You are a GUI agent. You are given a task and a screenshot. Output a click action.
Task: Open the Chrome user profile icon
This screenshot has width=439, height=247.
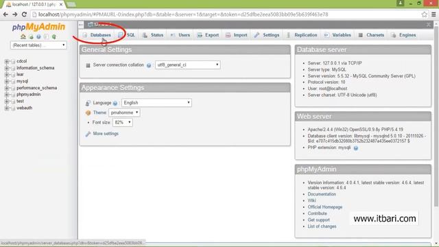coord(400,3)
